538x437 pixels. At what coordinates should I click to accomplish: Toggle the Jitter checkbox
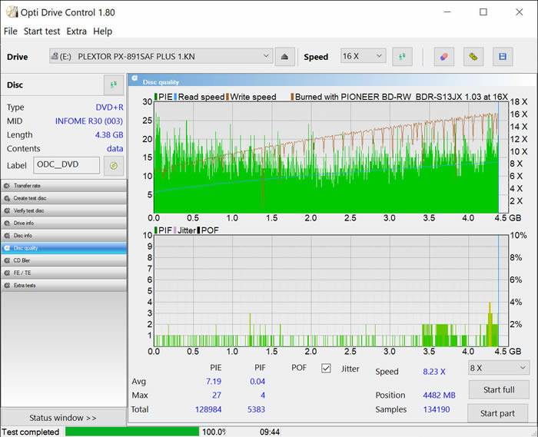326,369
